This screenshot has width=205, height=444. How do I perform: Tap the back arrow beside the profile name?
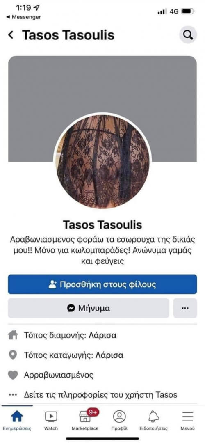11,35
